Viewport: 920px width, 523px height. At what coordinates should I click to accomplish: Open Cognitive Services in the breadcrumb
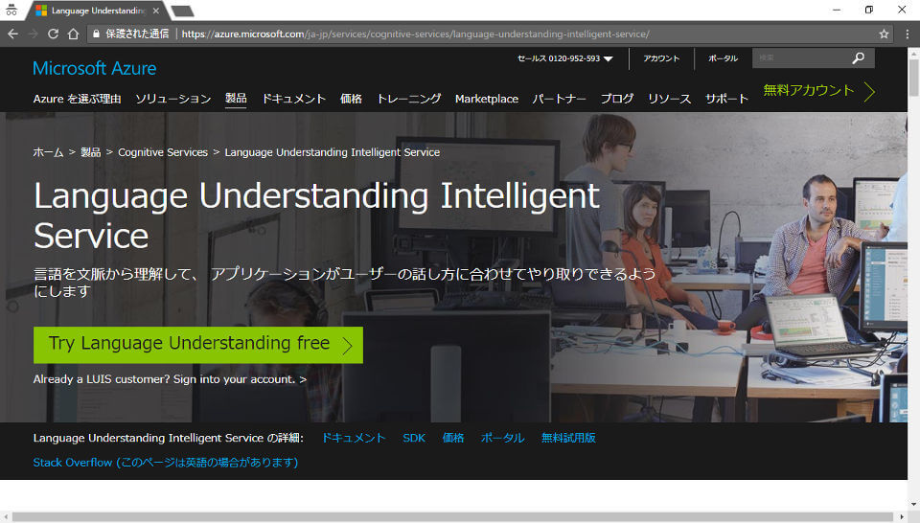(163, 152)
